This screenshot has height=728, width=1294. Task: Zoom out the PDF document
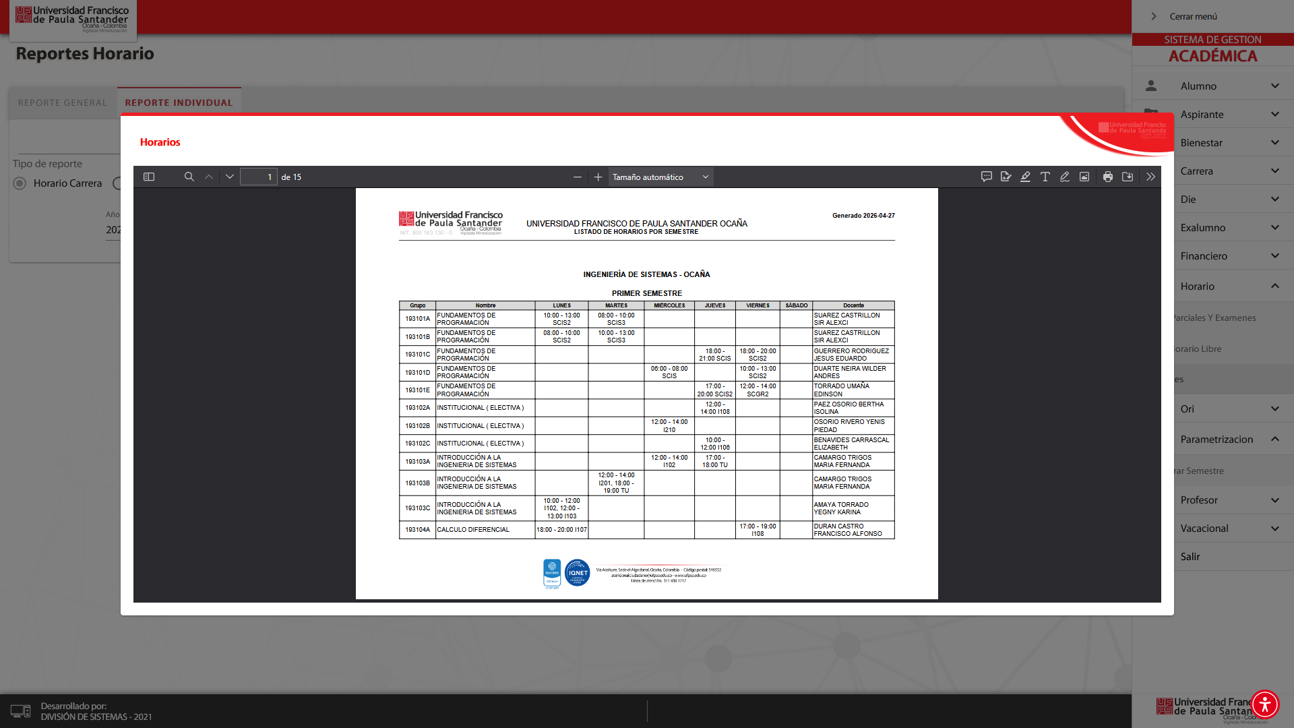[x=578, y=177]
